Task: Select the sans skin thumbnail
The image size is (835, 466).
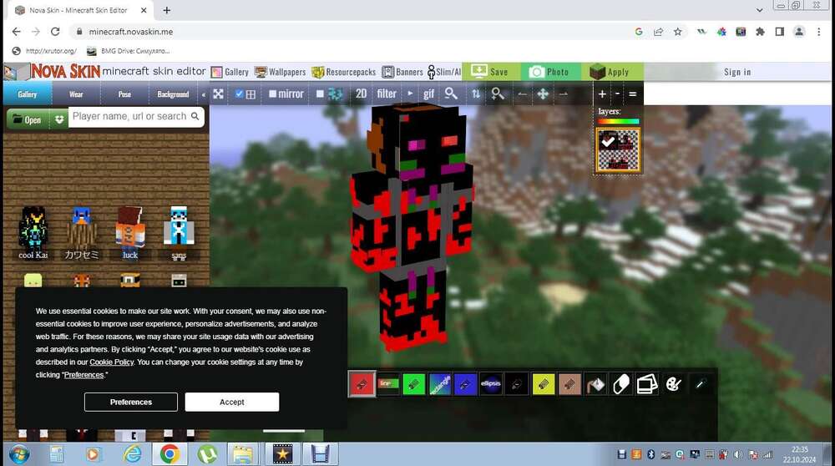Action: [179, 233]
